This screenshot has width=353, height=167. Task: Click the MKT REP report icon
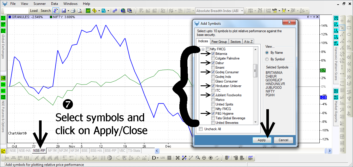click(336, 97)
